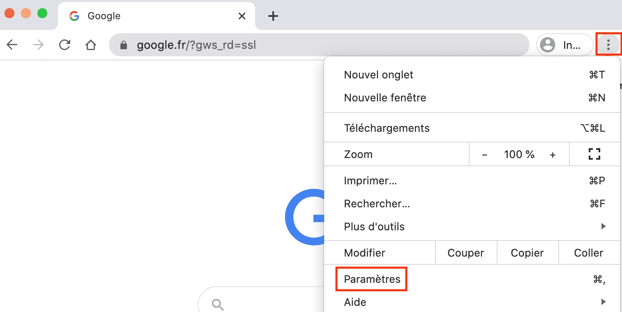Click the profile avatar icon
The image size is (622, 312).
click(x=547, y=45)
